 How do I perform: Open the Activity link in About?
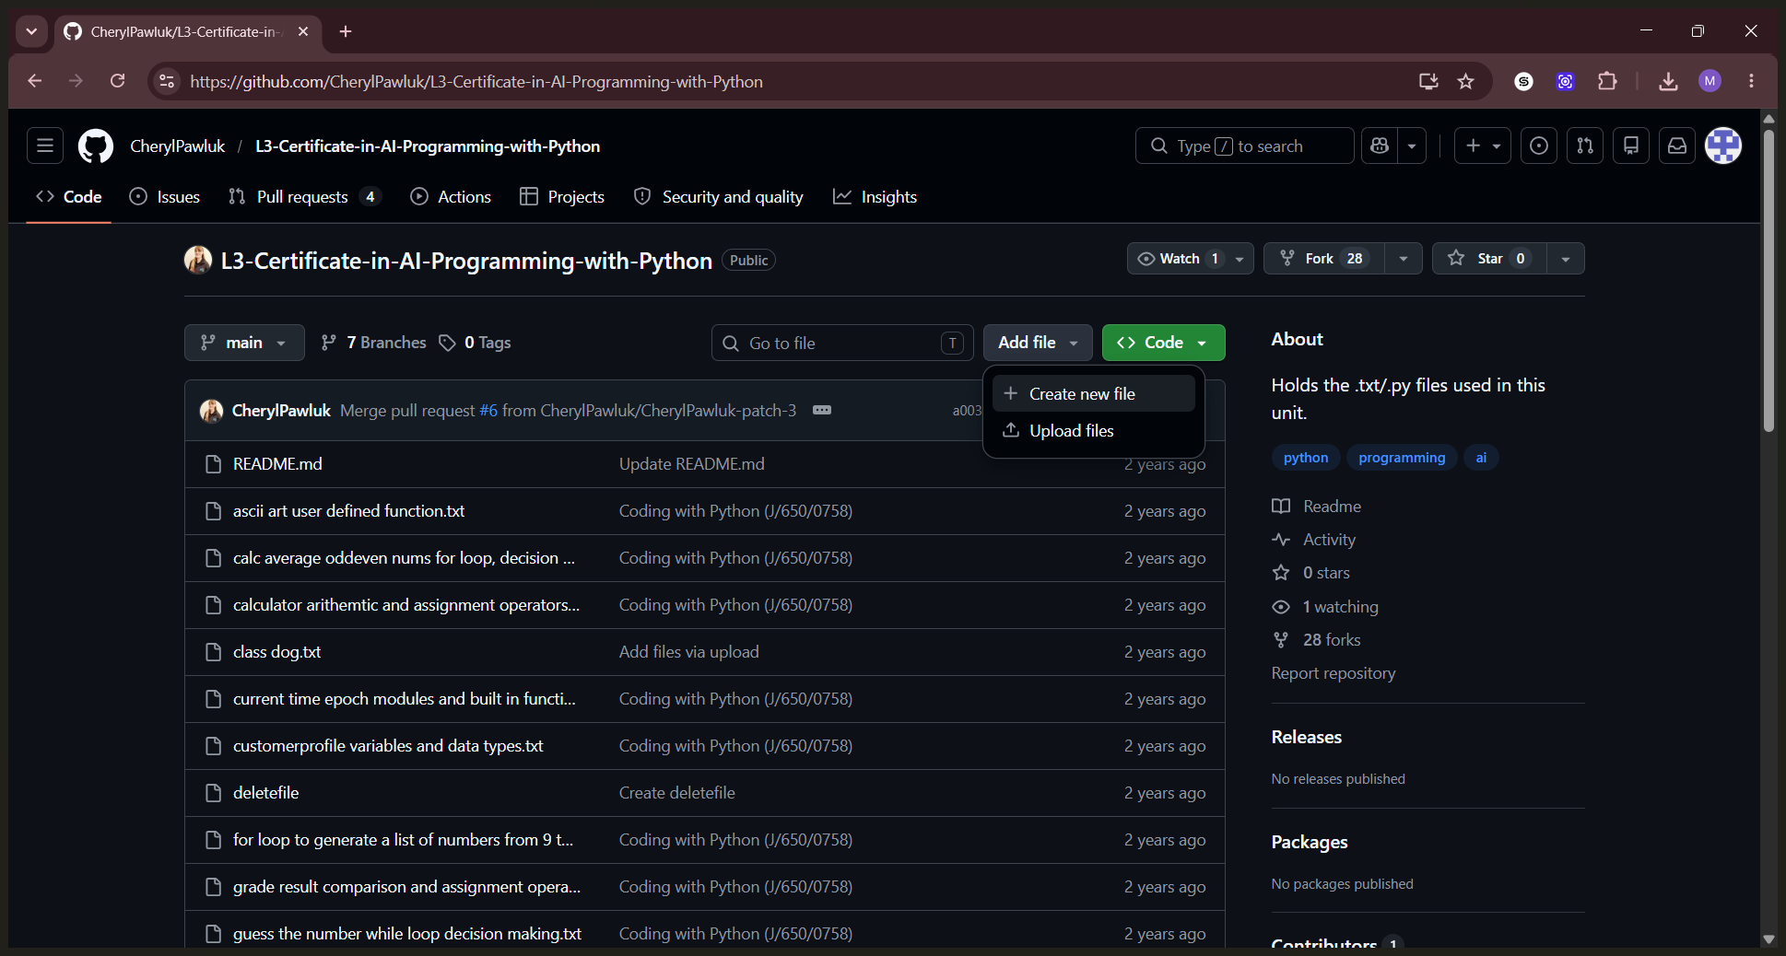tap(1329, 540)
